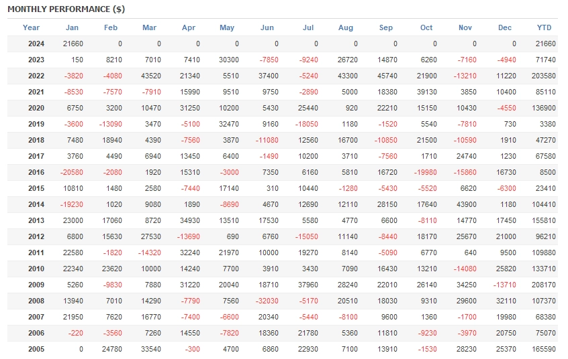Select the 2011 year row label
The width and height of the screenshot is (568, 359).
[36, 253]
